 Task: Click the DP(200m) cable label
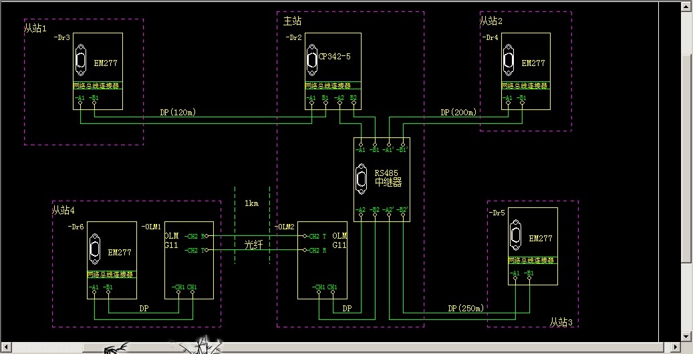pyautogui.click(x=458, y=113)
